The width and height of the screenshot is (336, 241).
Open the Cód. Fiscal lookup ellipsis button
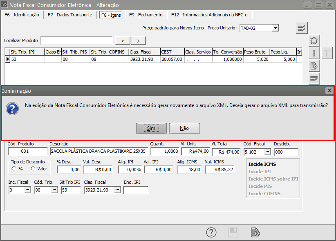point(267,152)
